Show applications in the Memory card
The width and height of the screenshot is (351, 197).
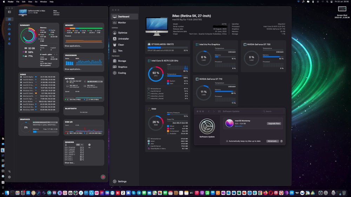tap(73, 46)
